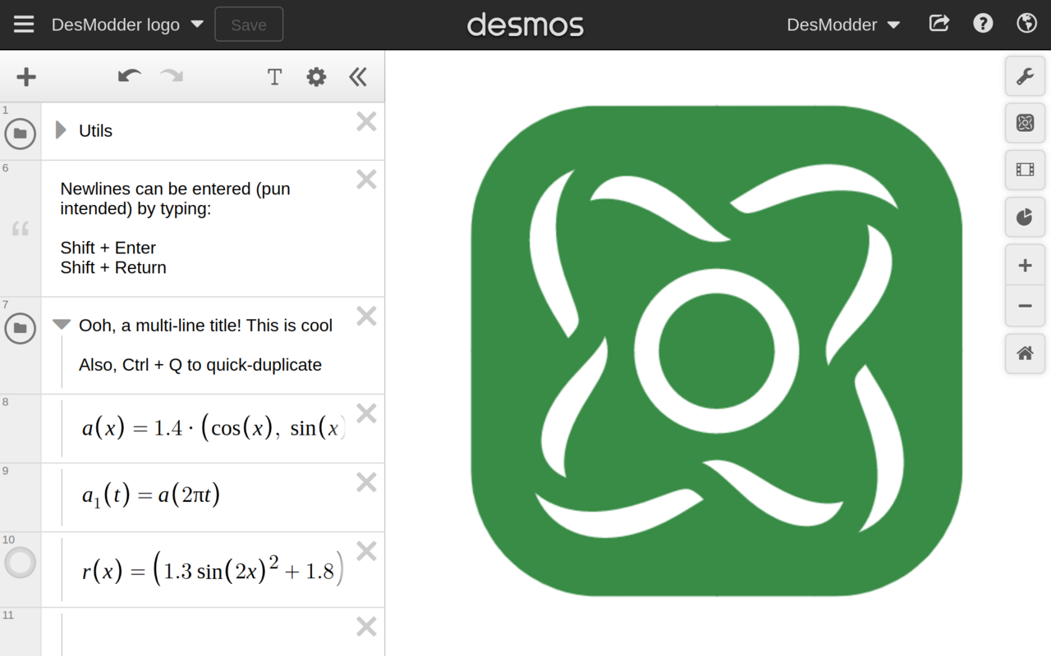This screenshot has width=1051, height=656.
Task: Click the green DesModder logo graph
Action: [716, 351]
